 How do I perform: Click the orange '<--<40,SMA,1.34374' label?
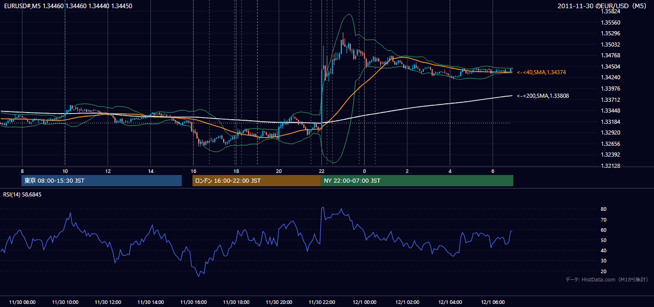541,73
